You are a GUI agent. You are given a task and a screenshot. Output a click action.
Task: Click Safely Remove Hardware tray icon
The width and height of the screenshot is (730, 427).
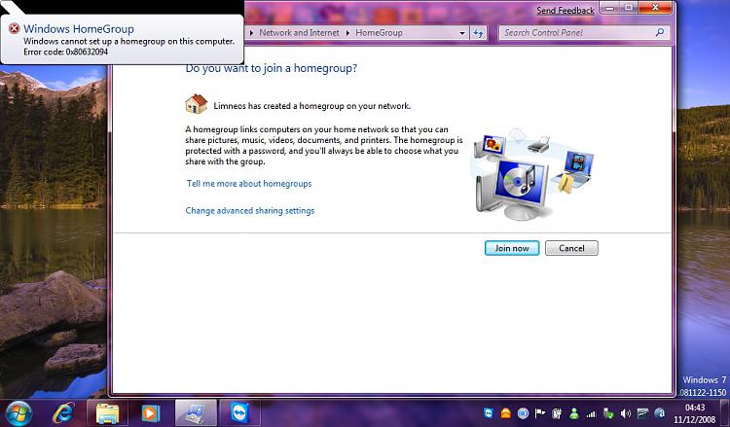[x=608, y=413]
